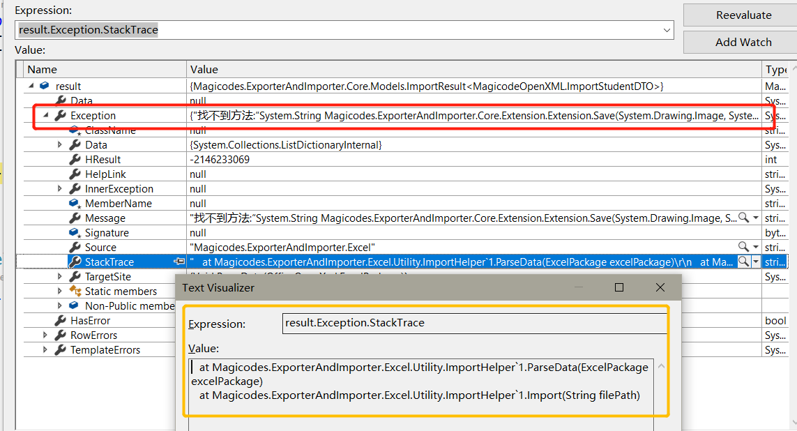Expand the RowErrors node
The width and height of the screenshot is (797, 431).
tap(44, 335)
